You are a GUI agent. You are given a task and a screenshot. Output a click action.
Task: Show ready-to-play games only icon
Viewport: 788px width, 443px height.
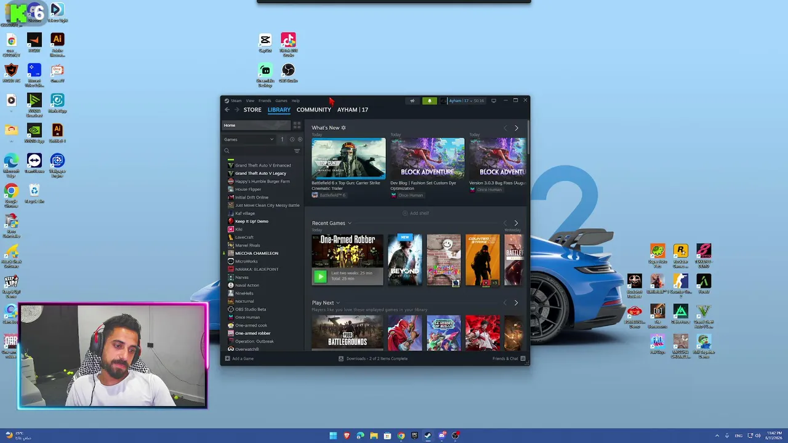pyautogui.click(x=300, y=140)
